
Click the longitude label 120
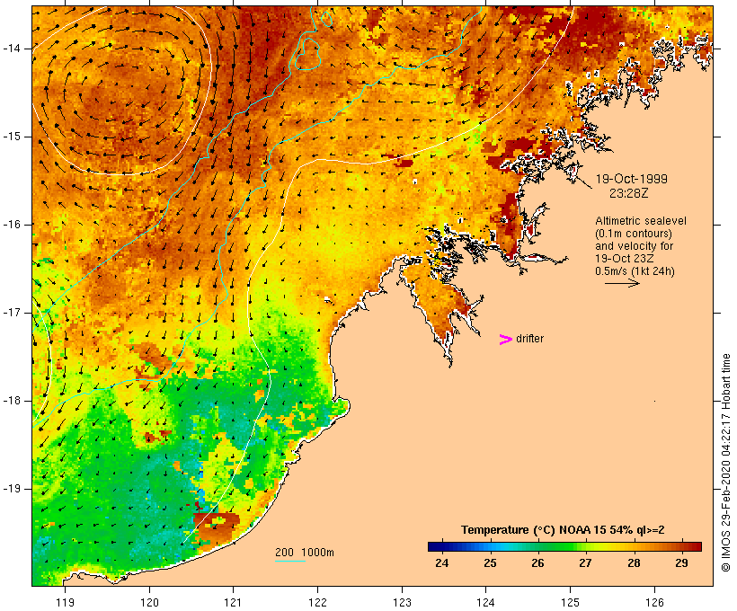point(149,602)
